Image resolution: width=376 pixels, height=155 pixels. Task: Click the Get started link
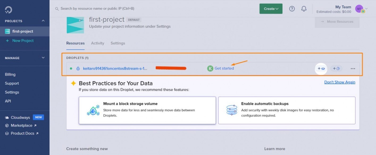pyautogui.click(x=224, y=68)
